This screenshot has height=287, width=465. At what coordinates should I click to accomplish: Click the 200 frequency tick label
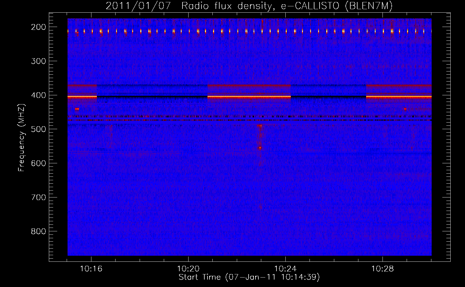(39, 27)
